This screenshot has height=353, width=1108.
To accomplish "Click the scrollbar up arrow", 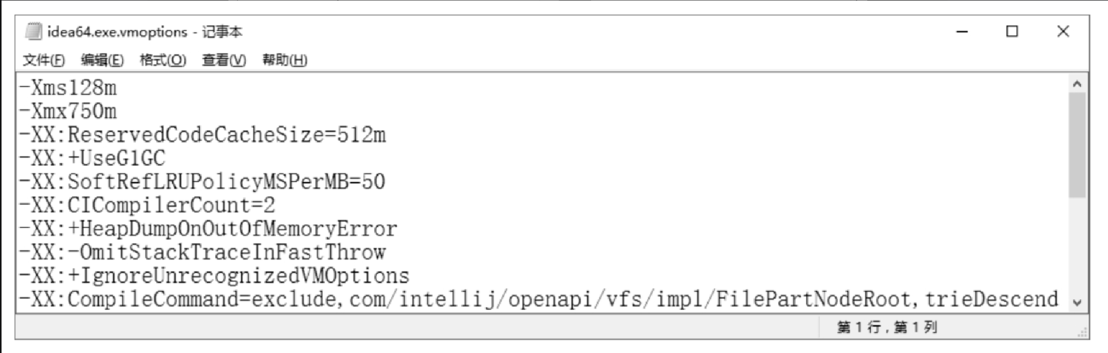I will (1077, 84).
